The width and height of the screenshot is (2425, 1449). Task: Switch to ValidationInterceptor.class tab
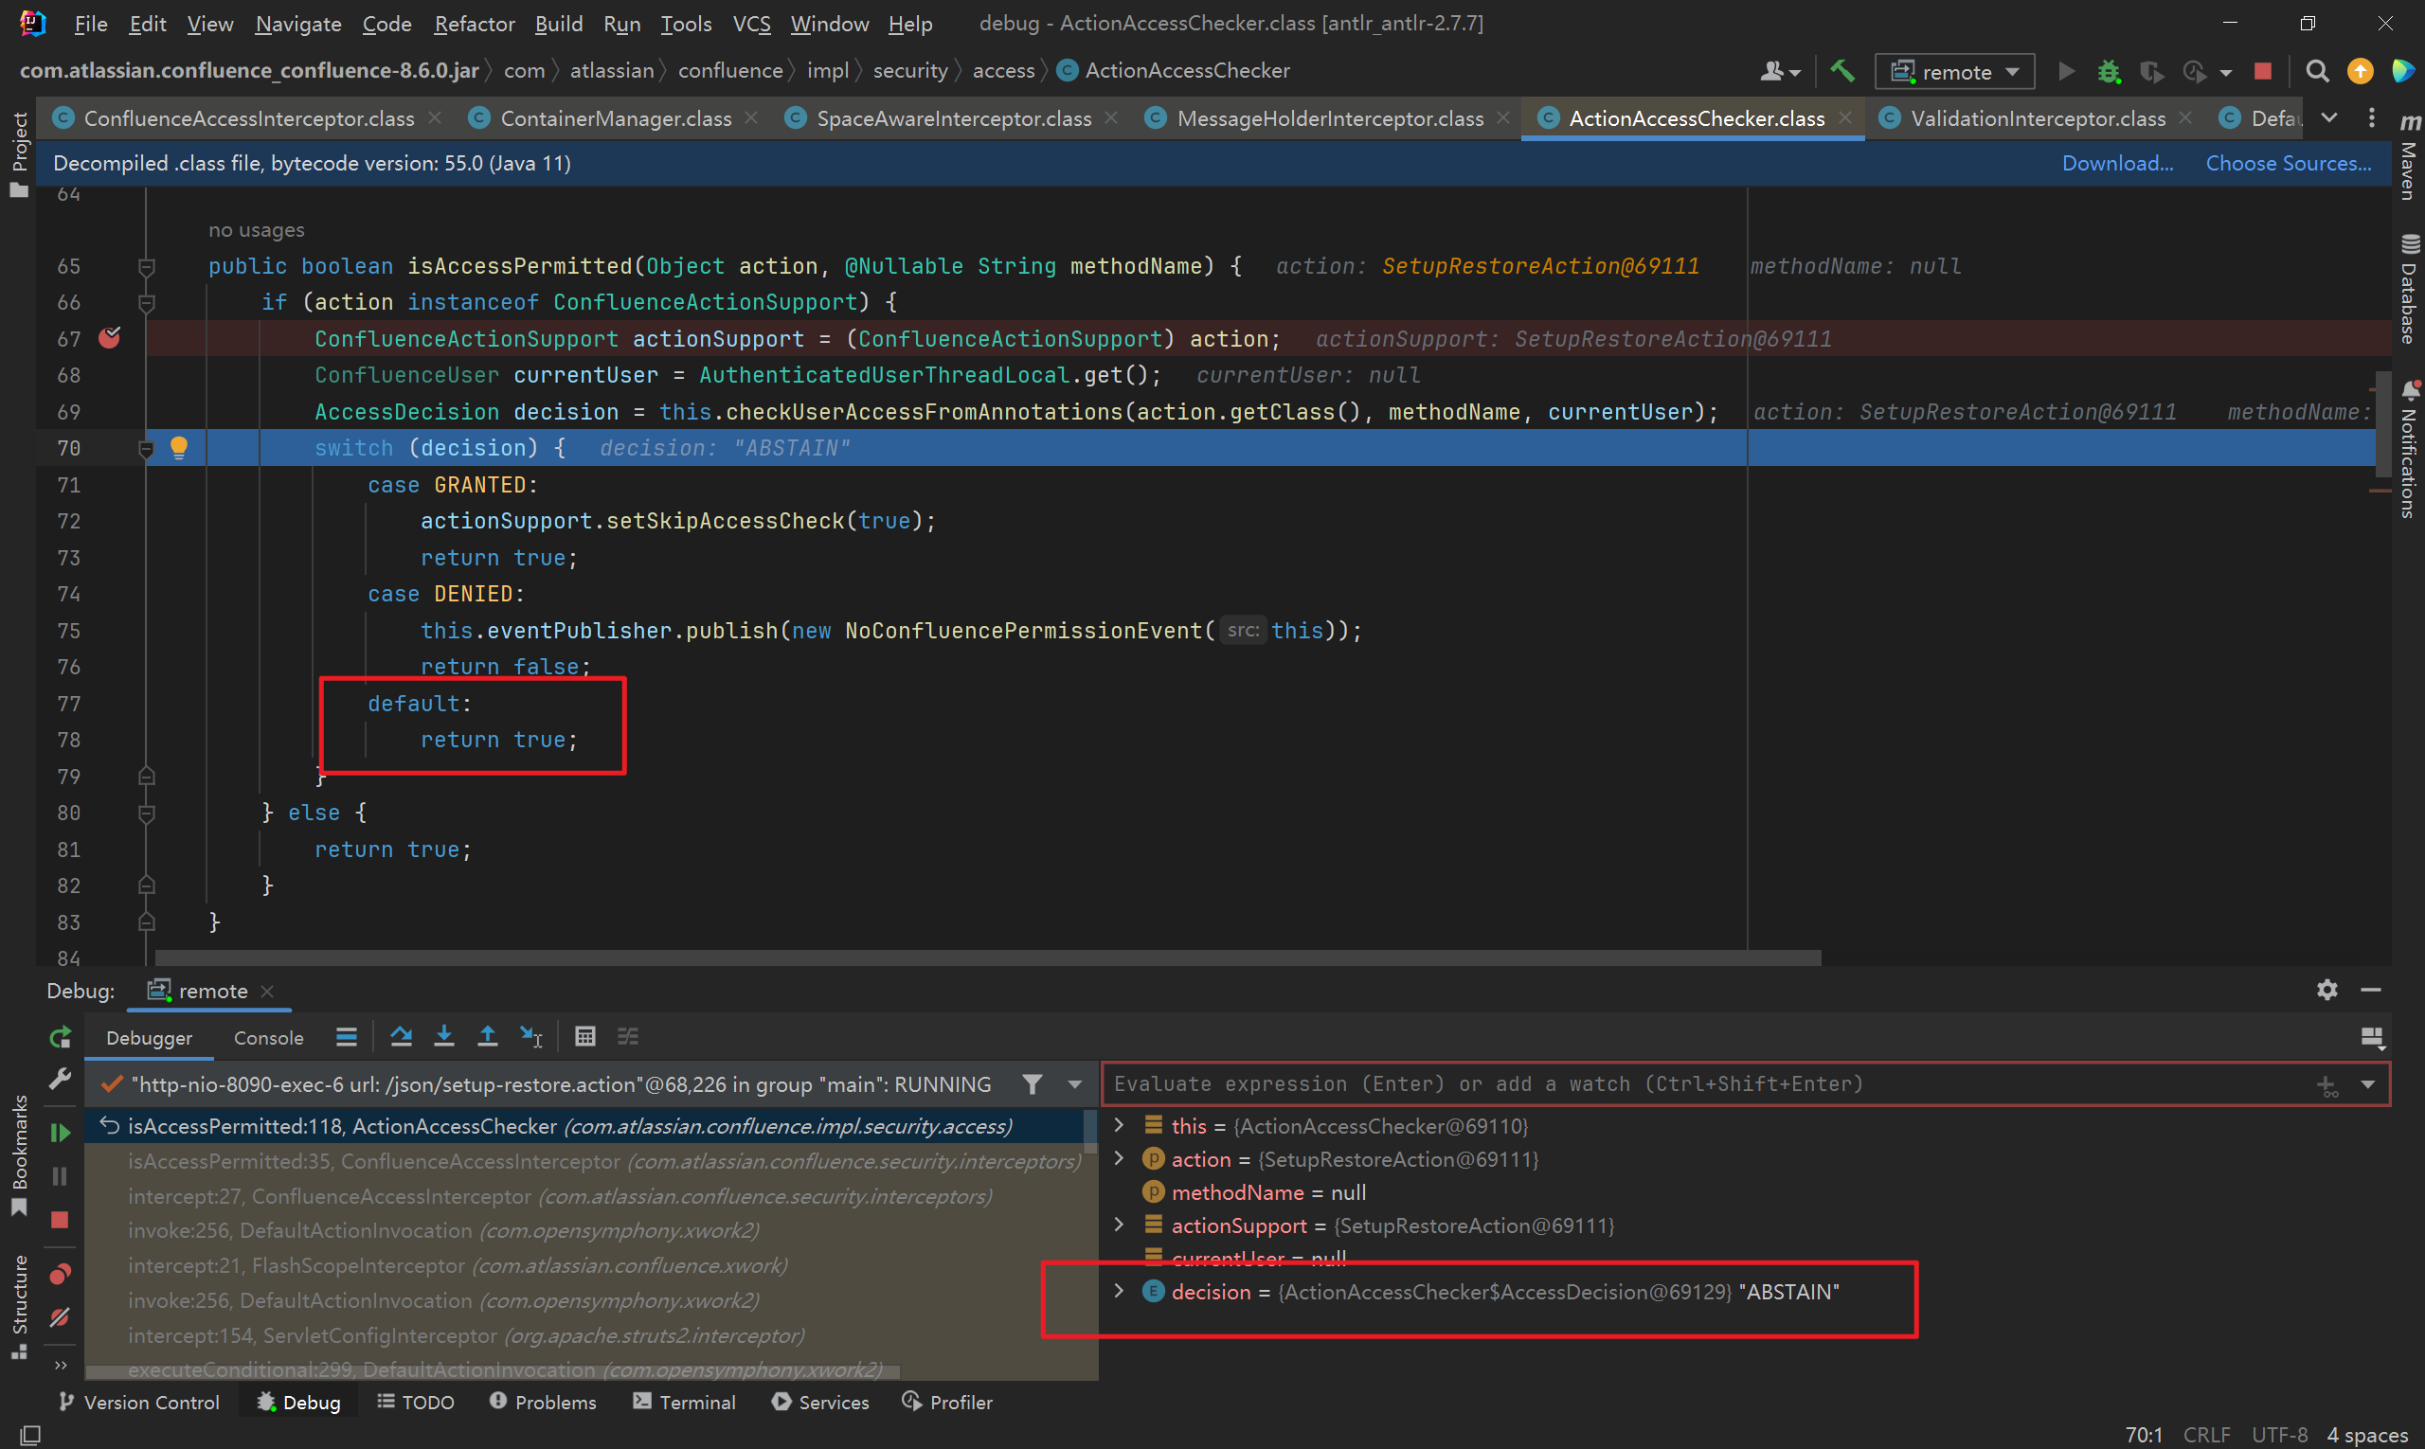(2038, 118)
